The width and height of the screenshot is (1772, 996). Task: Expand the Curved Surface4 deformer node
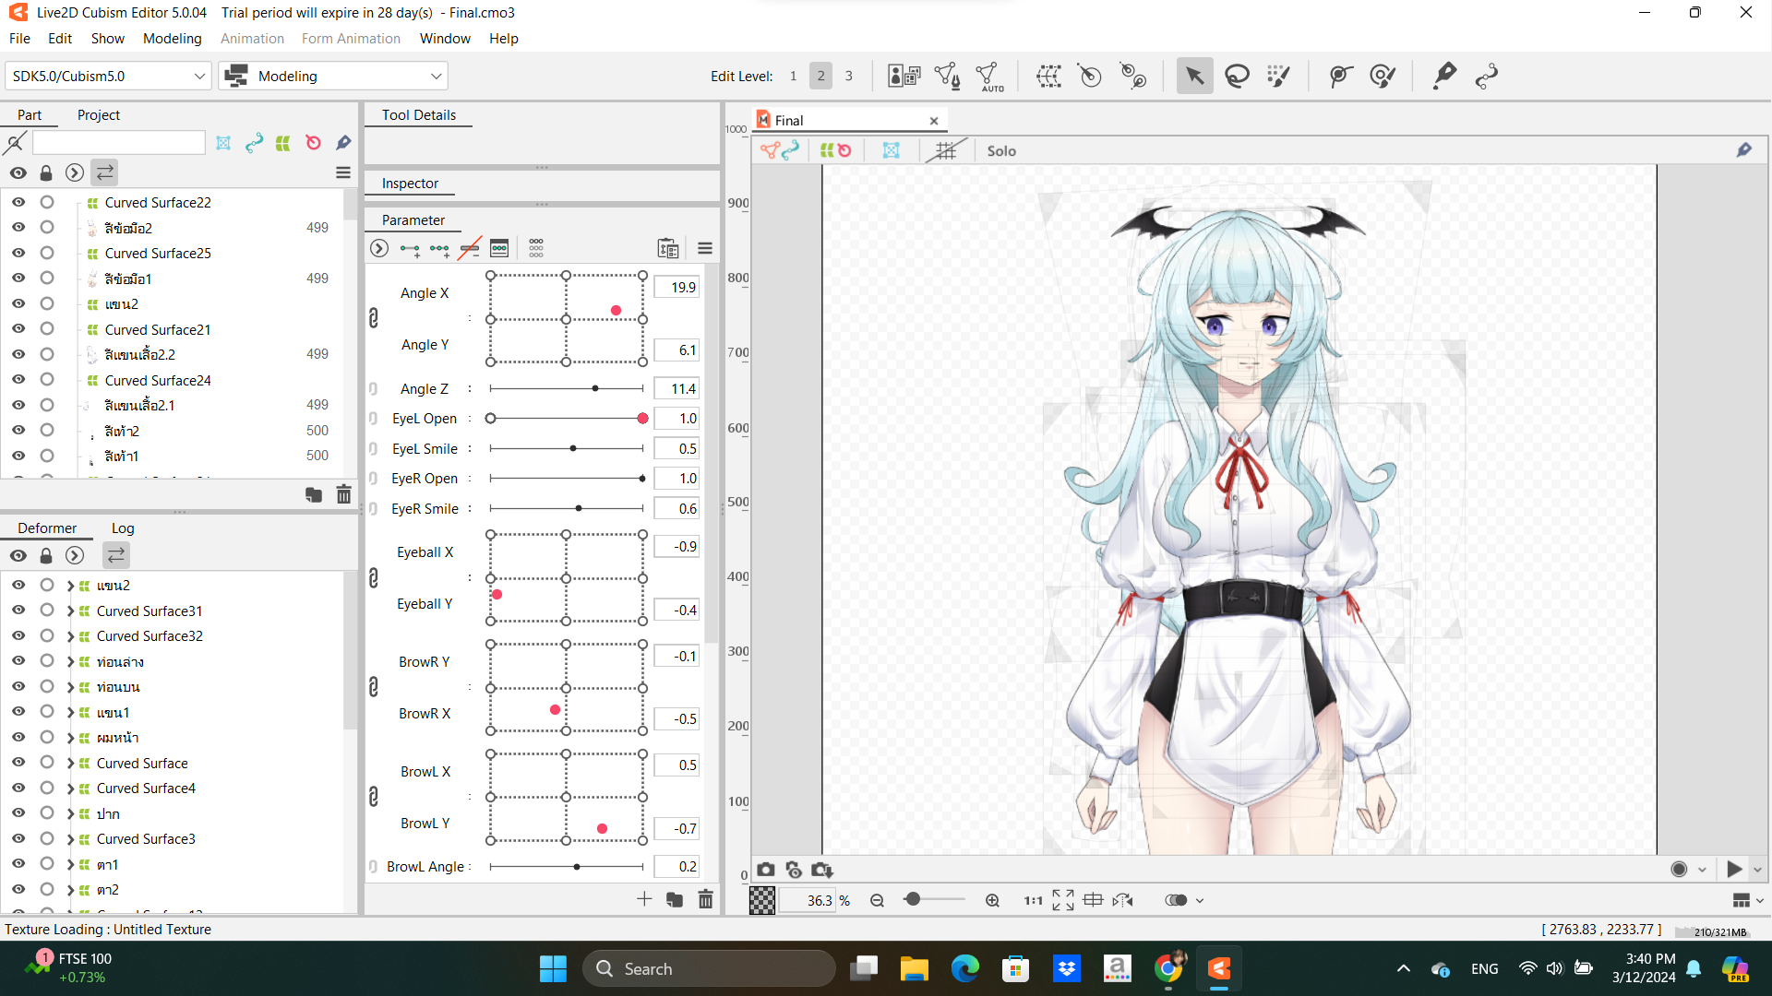[x=70, y=788]
